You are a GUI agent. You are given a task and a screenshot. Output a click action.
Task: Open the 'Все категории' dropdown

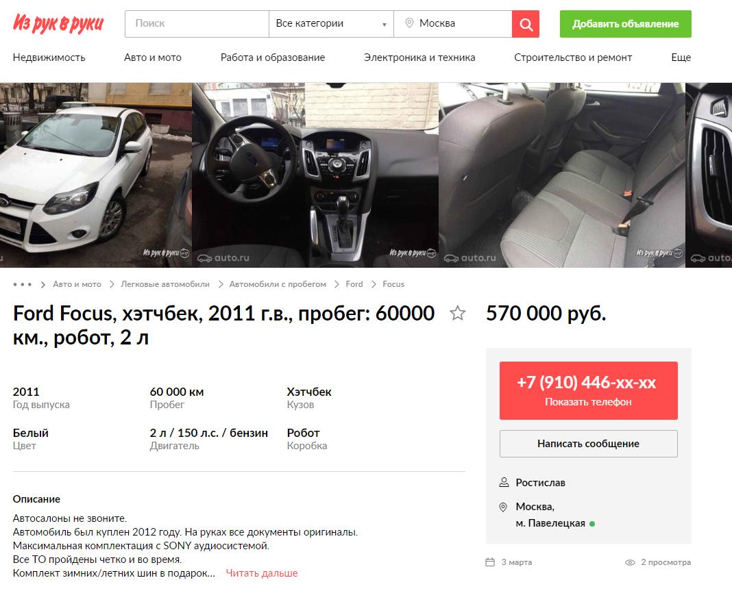point(332,24)
